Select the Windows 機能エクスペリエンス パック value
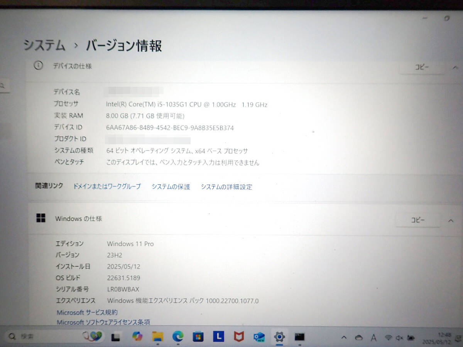Viewport: 463px width, 347px height. point(183,301)
